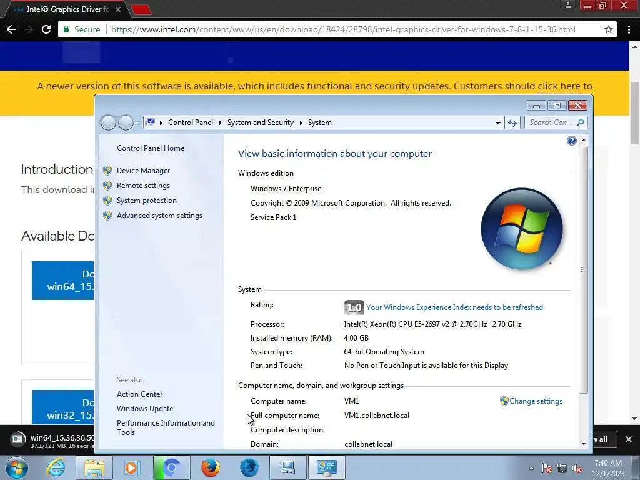Open Windows Explorer folder from taskbar
The height and width of the screenshot is (480, 640).
click(x=94, y=467)
